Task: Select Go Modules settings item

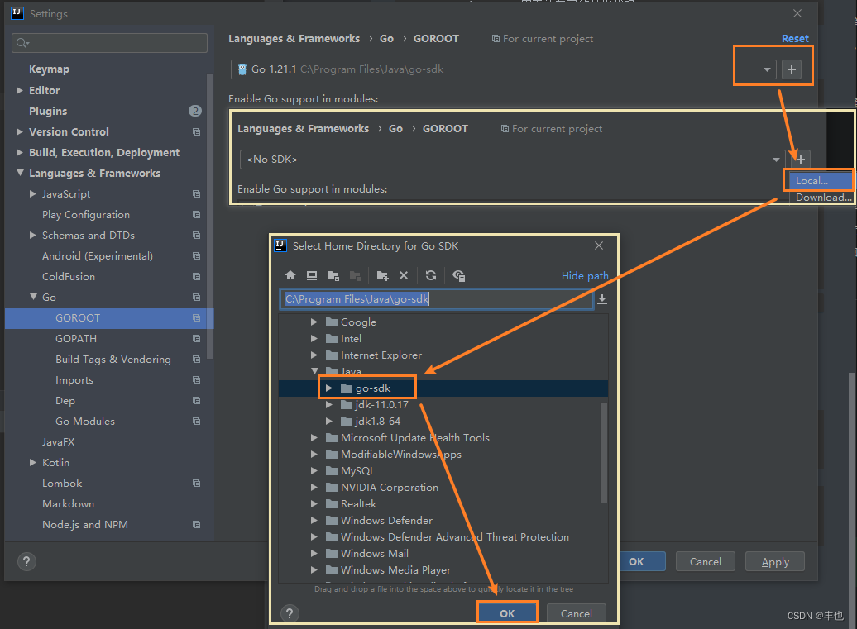Action: point(85,421)
